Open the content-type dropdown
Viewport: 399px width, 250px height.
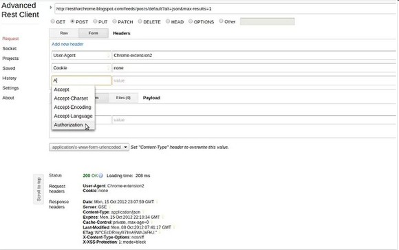[x=89, y=147]
